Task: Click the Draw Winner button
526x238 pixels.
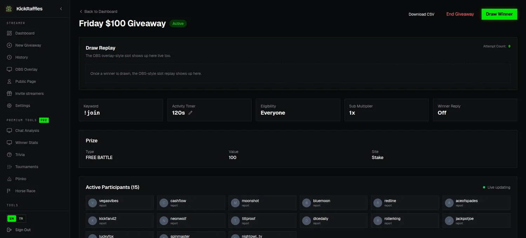Action: 499,14
